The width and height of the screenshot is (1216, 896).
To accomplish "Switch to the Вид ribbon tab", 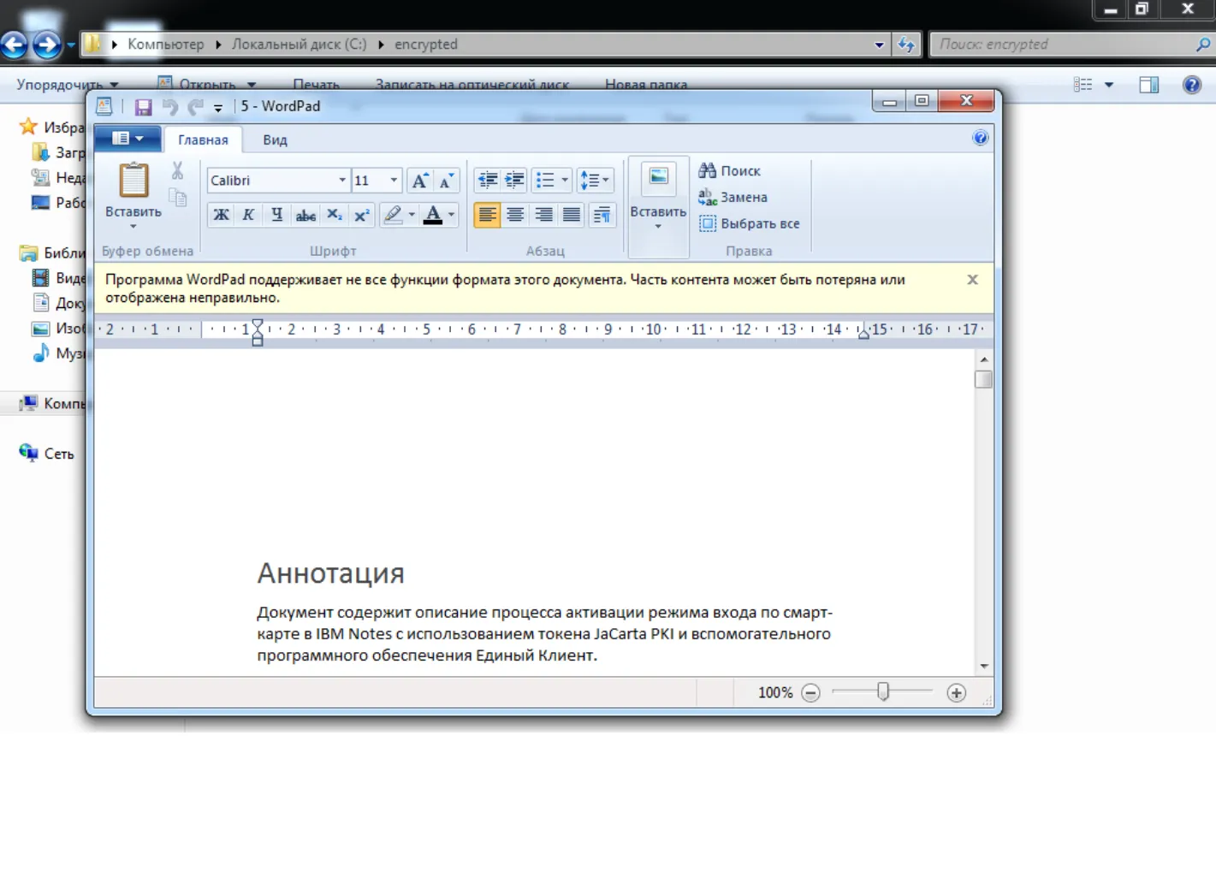I will click(x=275, y=139).
